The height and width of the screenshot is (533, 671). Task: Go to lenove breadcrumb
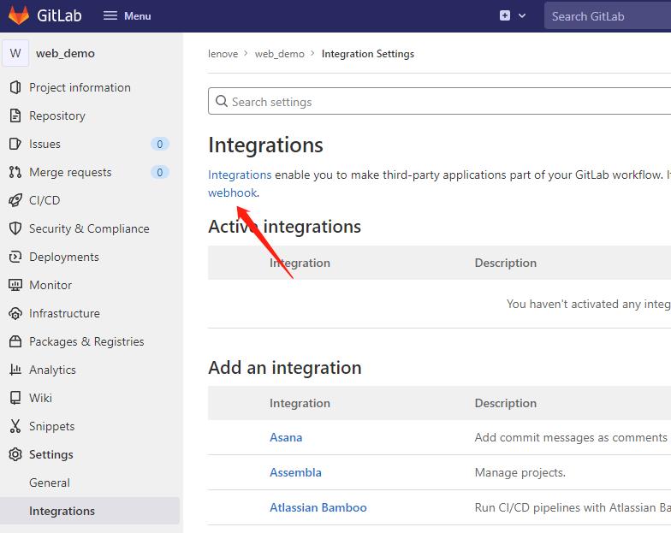[223, 54]
